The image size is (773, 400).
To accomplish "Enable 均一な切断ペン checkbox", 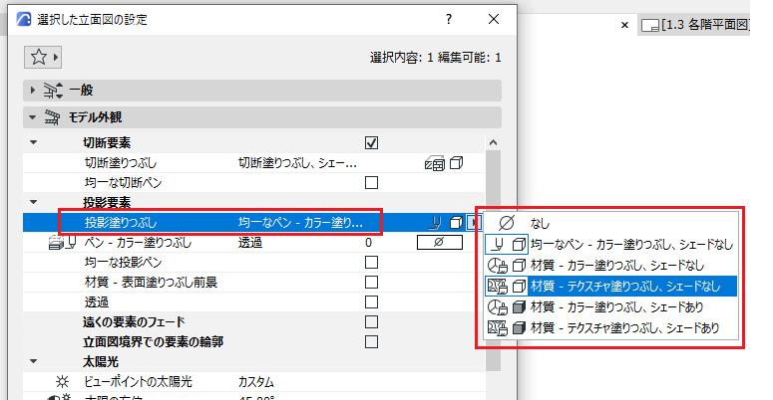I will pyautogui.click(x=371, y=183).
